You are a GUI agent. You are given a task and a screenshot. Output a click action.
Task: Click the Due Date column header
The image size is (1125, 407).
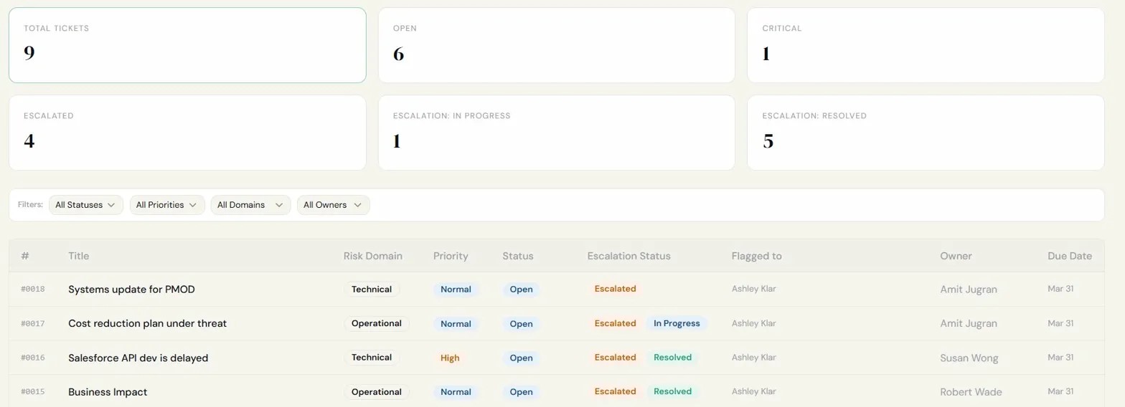(x=1070, y=256)
